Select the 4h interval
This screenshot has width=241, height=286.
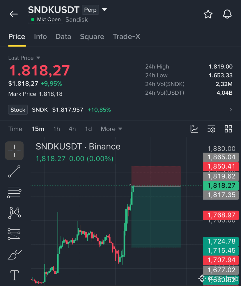pos(72,129)
